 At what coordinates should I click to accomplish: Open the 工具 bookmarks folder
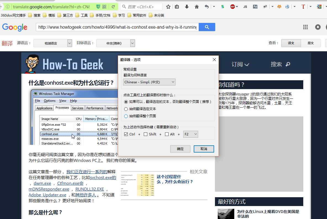[x=81, y=15]
